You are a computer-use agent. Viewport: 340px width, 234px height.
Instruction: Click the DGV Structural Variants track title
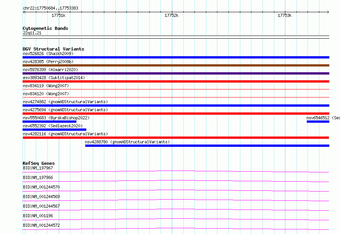point(53,49)
